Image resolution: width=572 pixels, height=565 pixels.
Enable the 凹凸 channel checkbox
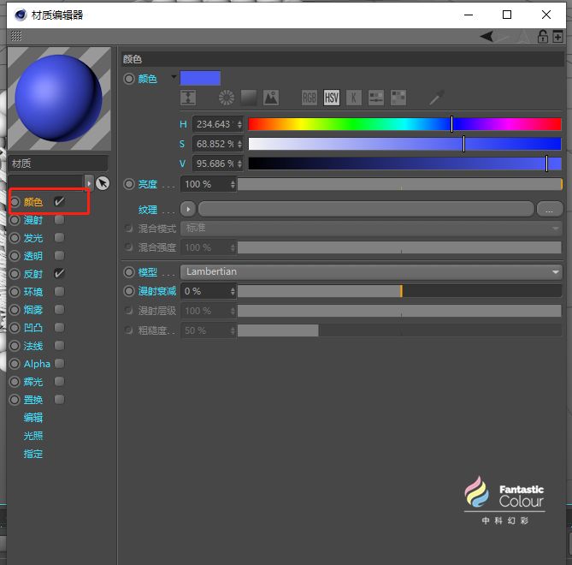(x=60, y=327)
